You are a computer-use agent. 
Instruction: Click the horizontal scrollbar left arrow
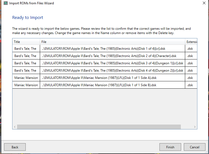click(15, 127)
